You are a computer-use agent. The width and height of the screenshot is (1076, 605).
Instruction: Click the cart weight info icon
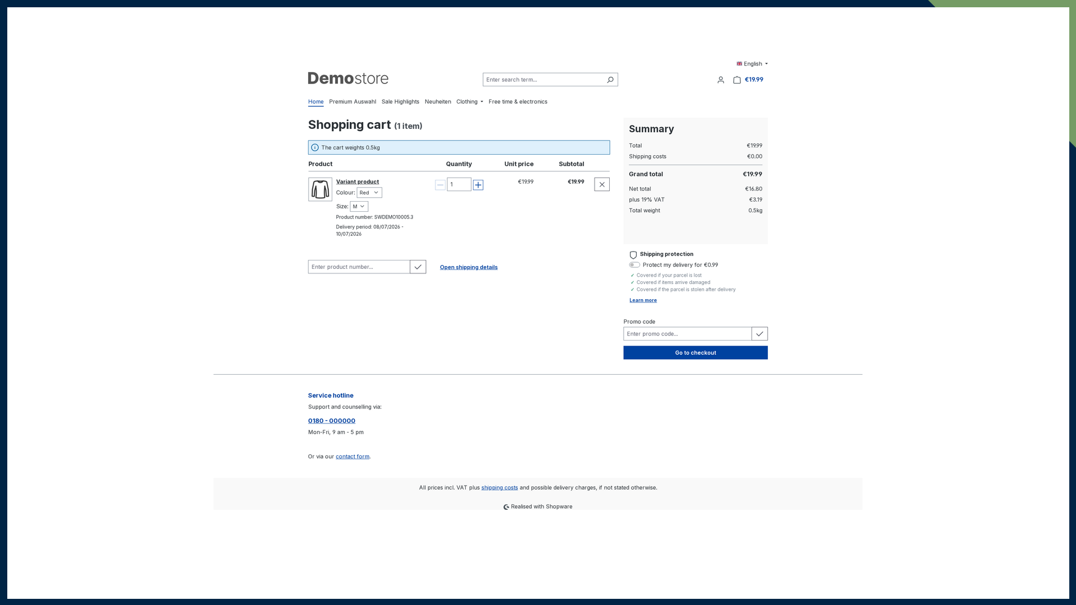coord(315,148)
